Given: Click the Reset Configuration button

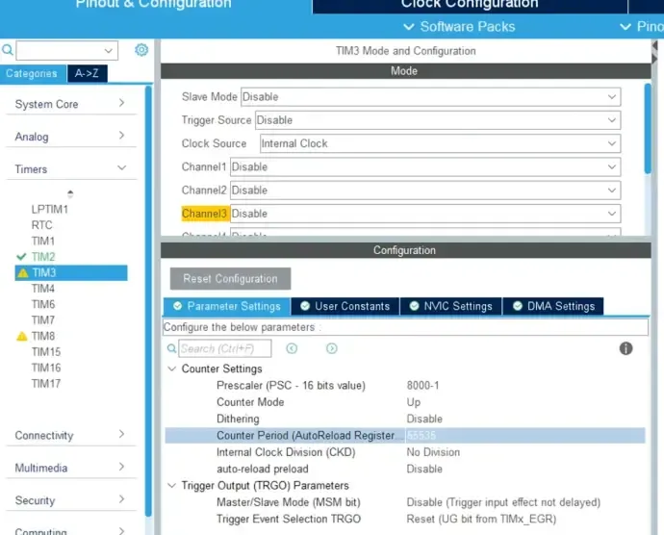Looking at the screenshot, I should pos(230,279).
